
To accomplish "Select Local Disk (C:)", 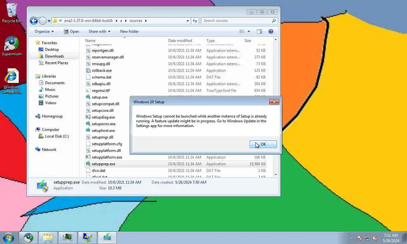I will (57, 136).
